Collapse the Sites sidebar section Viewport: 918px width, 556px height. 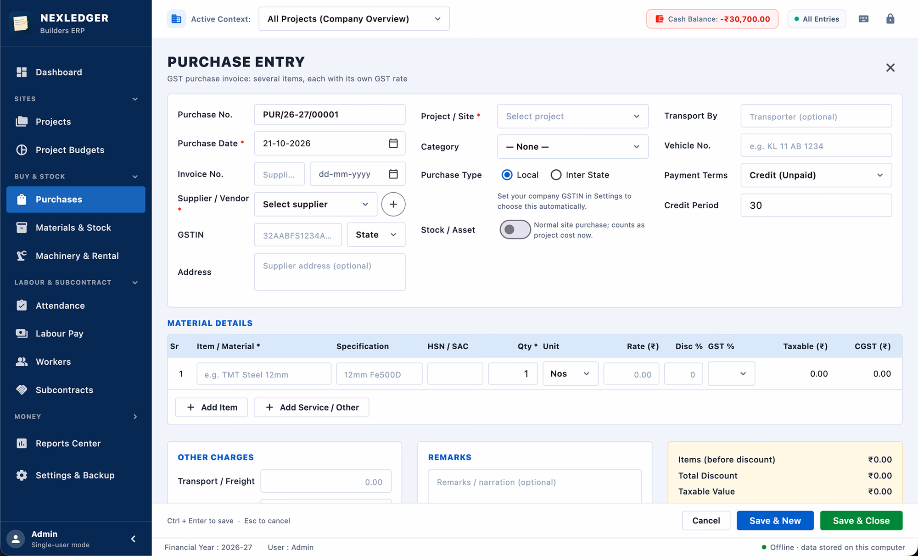tap(76, 99)
